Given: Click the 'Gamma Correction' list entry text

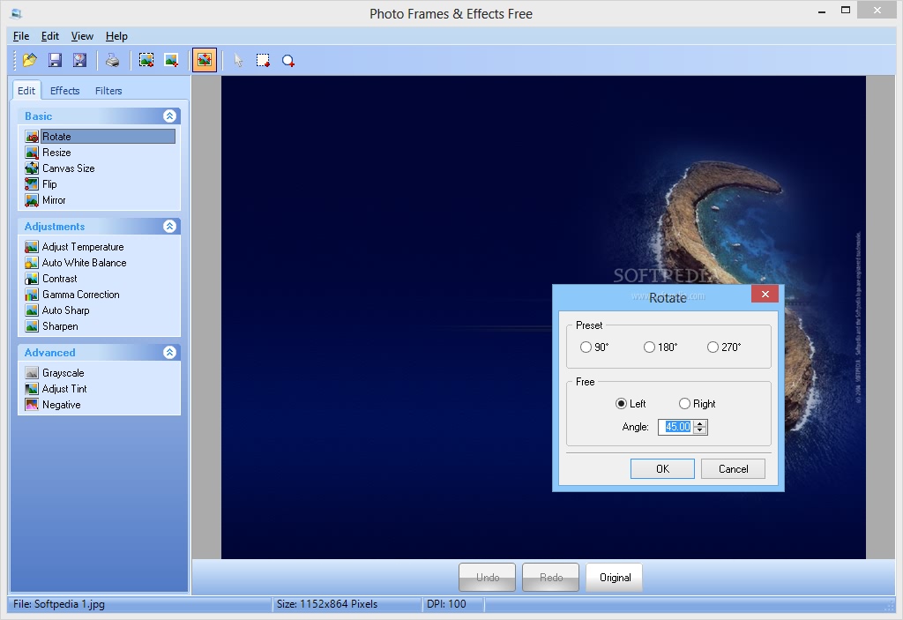Looking at the screenshot, I should pyautogui.click(x=80, y=295).
